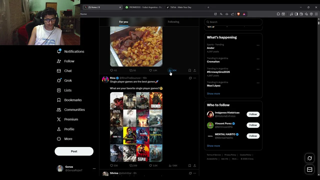Expand the footer More link
This screenshot has width=320, height=180.
235,159
